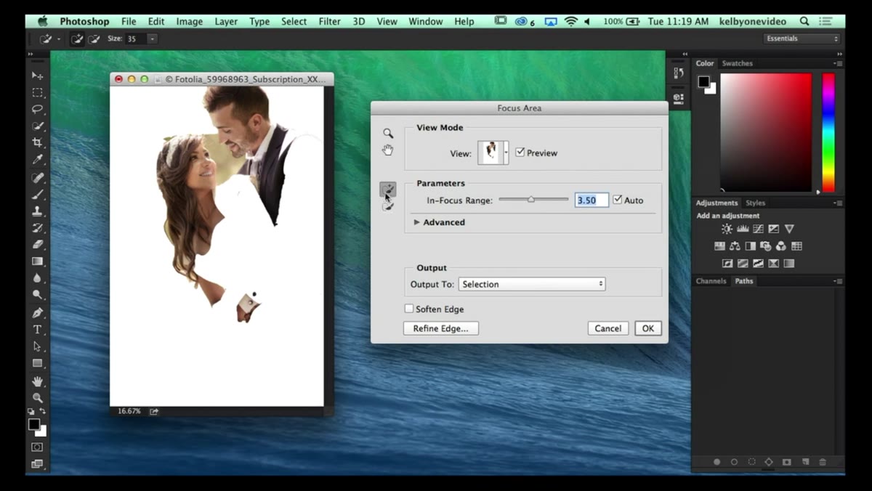Select the Horizontal Type tool
The image size is (872, 491).
pos(37,330)
